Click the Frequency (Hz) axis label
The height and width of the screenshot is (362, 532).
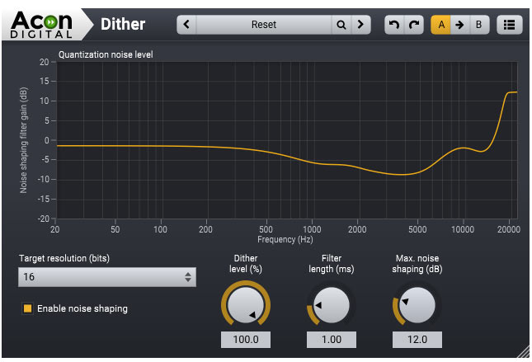coord(285,239)
